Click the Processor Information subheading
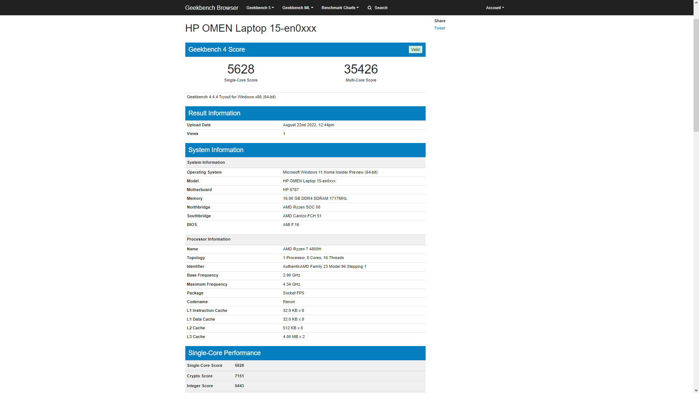Screen dimensions: 699x393 208,239
